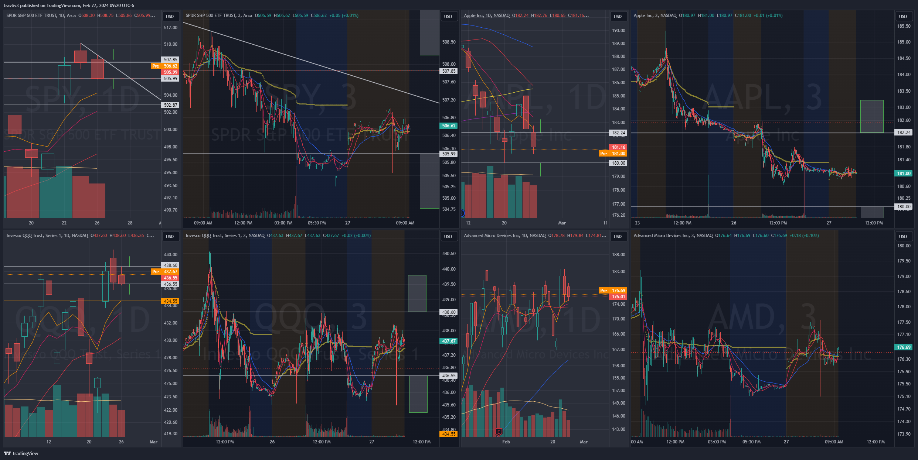918x460 pixels.
Task: Click the orange Pre badge on SPY daily chart
Action: 156,66
